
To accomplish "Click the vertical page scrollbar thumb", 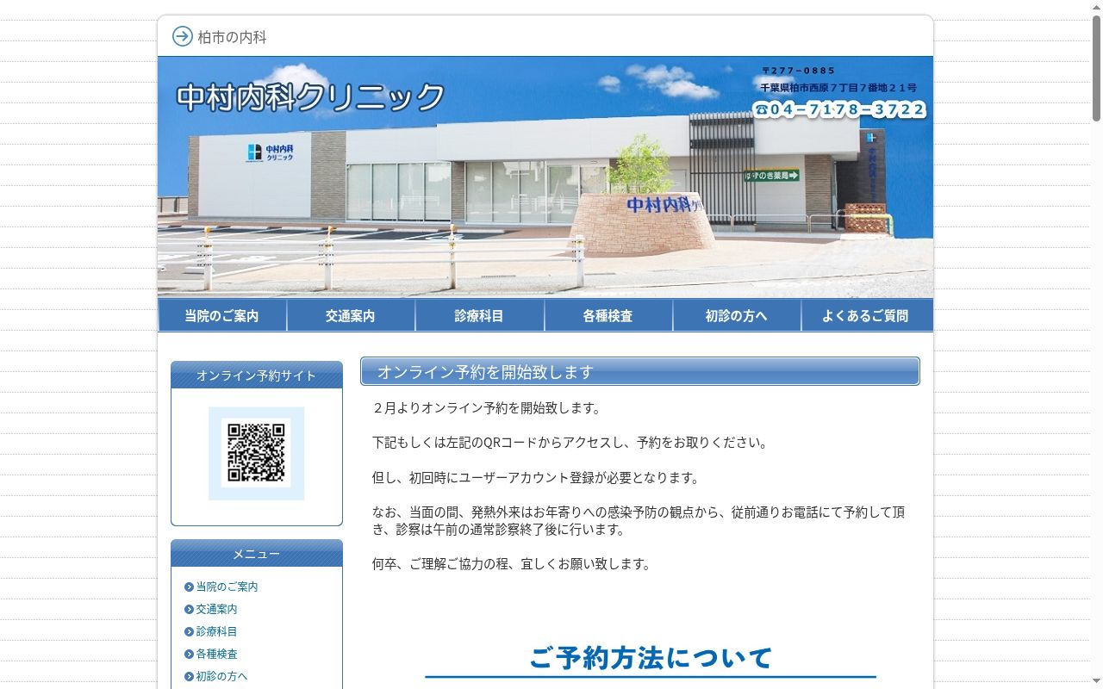I will point(1096,69).
